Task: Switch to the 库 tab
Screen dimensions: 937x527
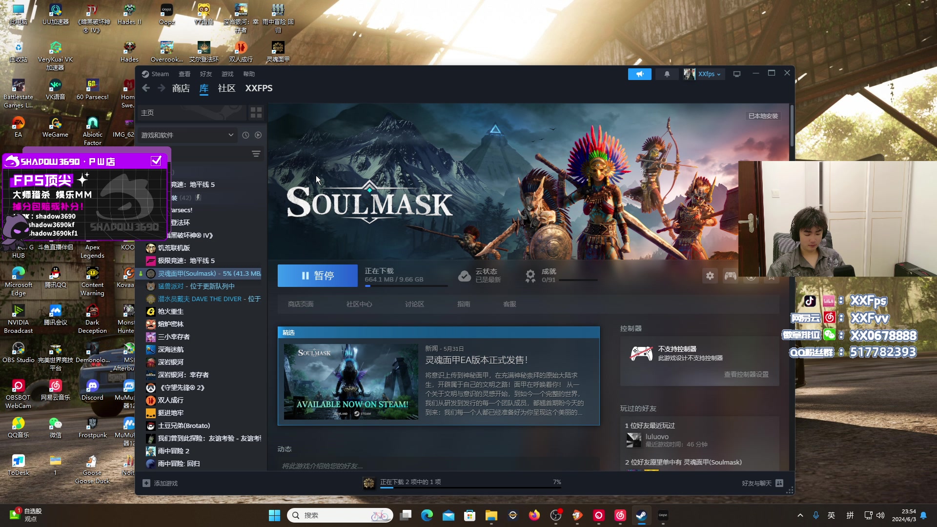Action: (204, 88)
